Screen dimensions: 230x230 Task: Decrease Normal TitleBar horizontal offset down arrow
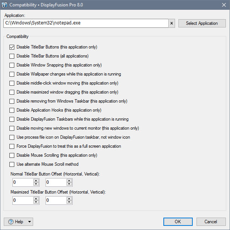pyautogui.click(x=36, y=184)
